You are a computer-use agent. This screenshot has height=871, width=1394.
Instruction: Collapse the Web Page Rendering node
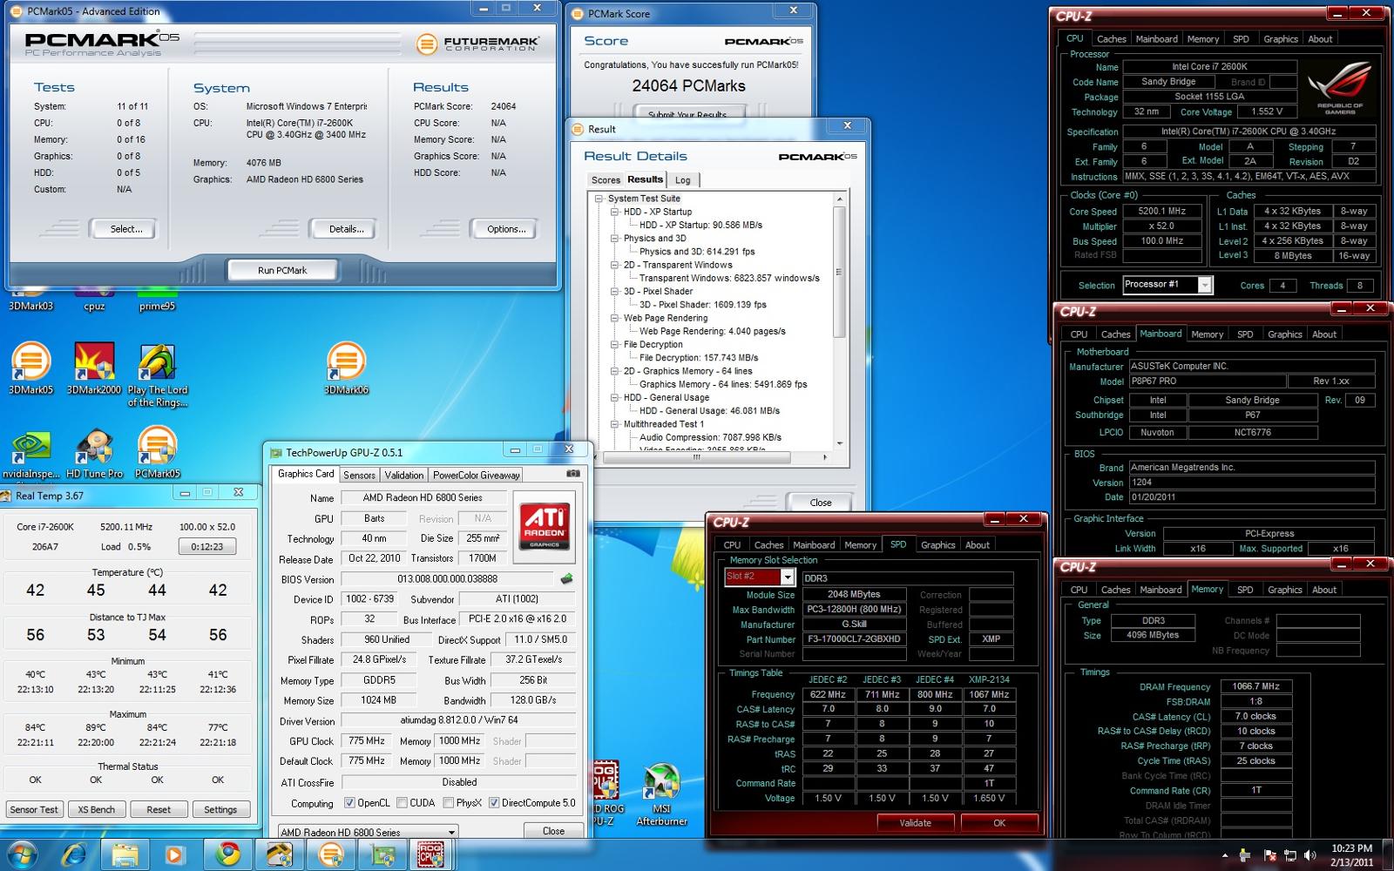pyautogui.click(x=614, y=318)
